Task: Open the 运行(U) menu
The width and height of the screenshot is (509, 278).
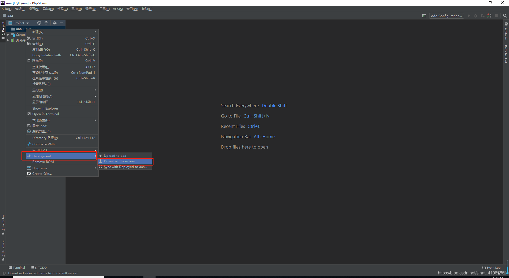Action: coord(91,9)
